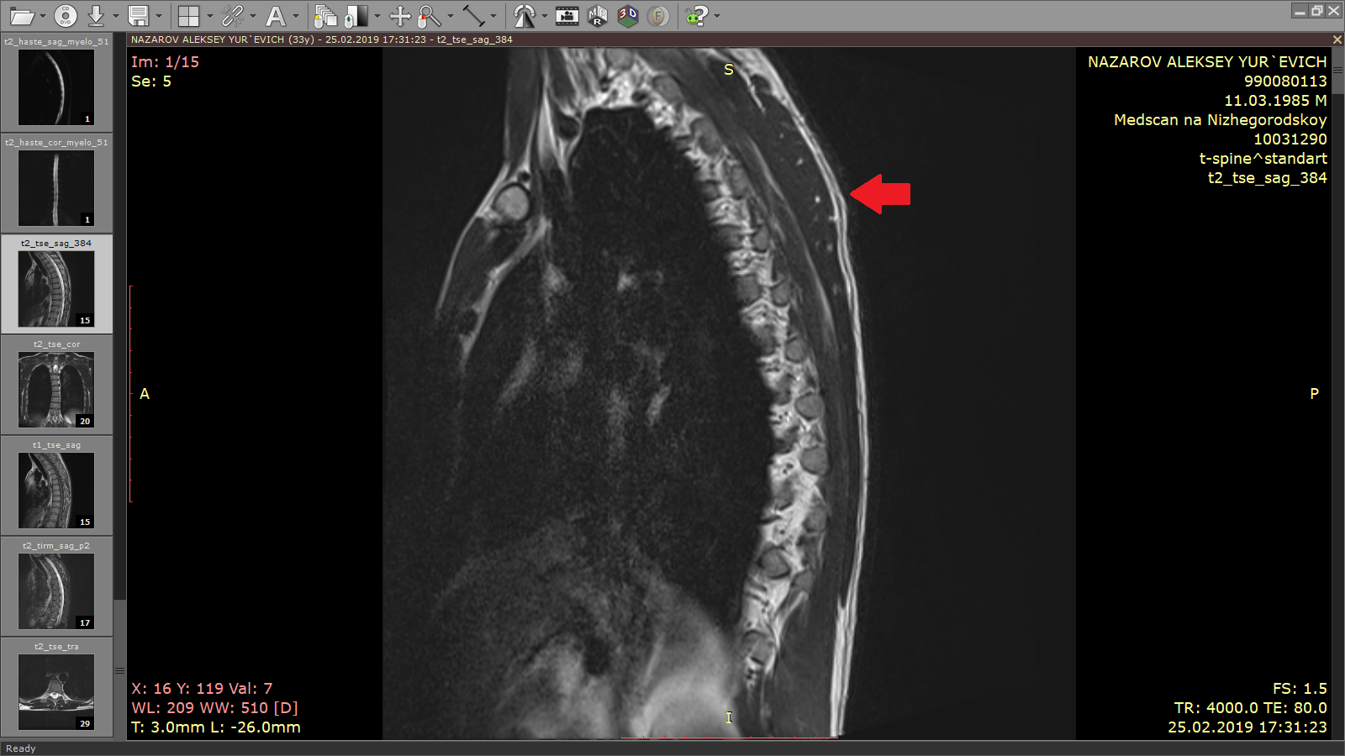Toggle series synchronization chain-link icon
Viewport: 1345px width, 756px height.
click(x=232, y=15)
